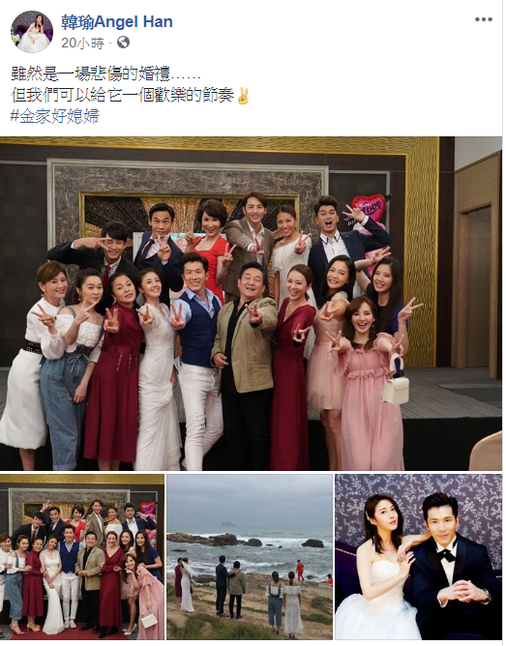The image size is (506, 646).
Task: Click the man in blue vest in large photo
Action: (x=198, y=359)
